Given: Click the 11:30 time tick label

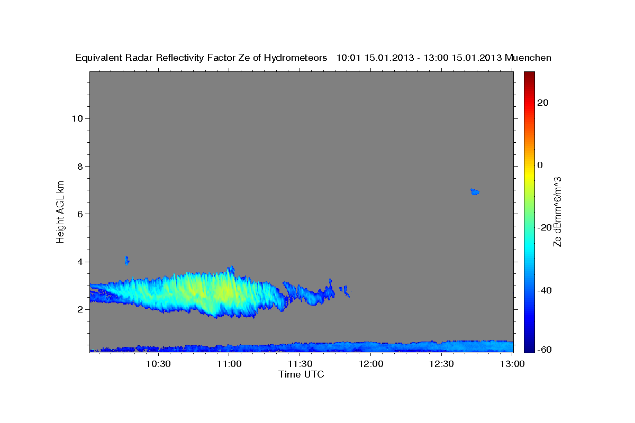Looking at the screenshot, I should point(300,364).
